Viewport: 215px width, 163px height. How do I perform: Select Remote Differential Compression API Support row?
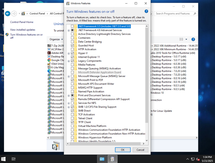[x=104, y=99]
